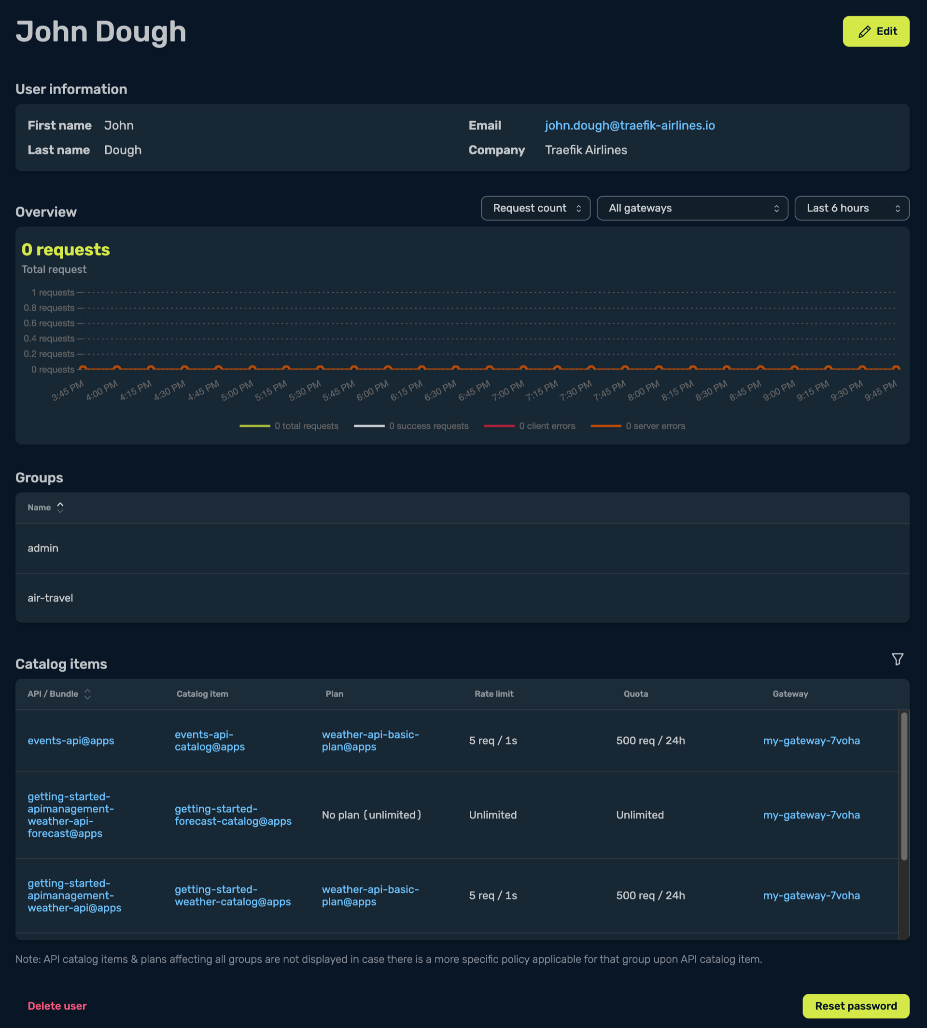927x1028 pixels.
Task: Click the last name value Dough
Action: tap(123, 150)
